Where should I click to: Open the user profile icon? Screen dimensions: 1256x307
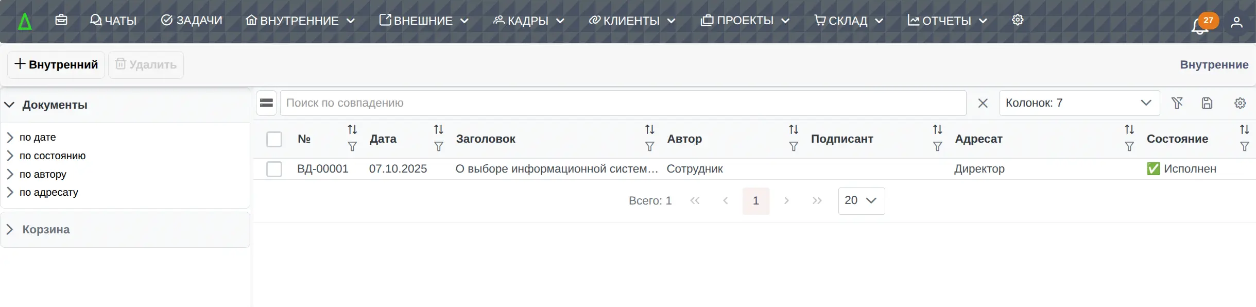point(1236,23)
